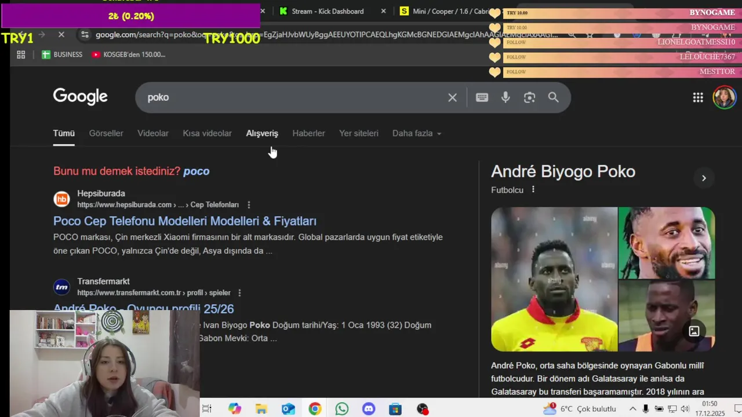Open the upper-right smiling Poko photo

tap(667, 243)
